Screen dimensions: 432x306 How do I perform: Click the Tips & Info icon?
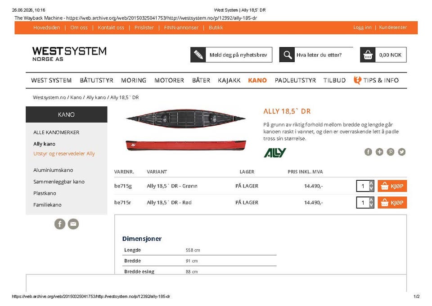(x=357, y=80)
